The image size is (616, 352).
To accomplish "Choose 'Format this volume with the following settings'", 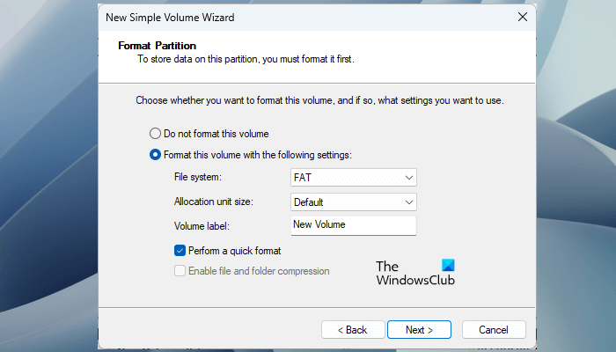I will pos(156,155).
